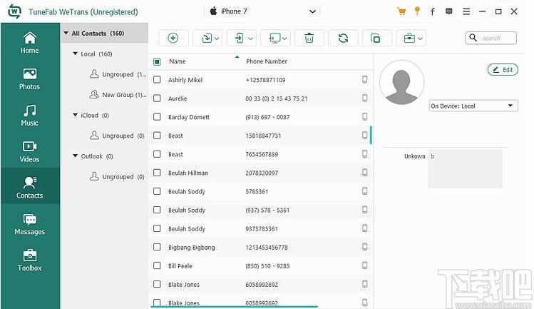534x309 pixels.
Task: Click the Facebook icon in title bar
Action: click(x=433, y=11)
